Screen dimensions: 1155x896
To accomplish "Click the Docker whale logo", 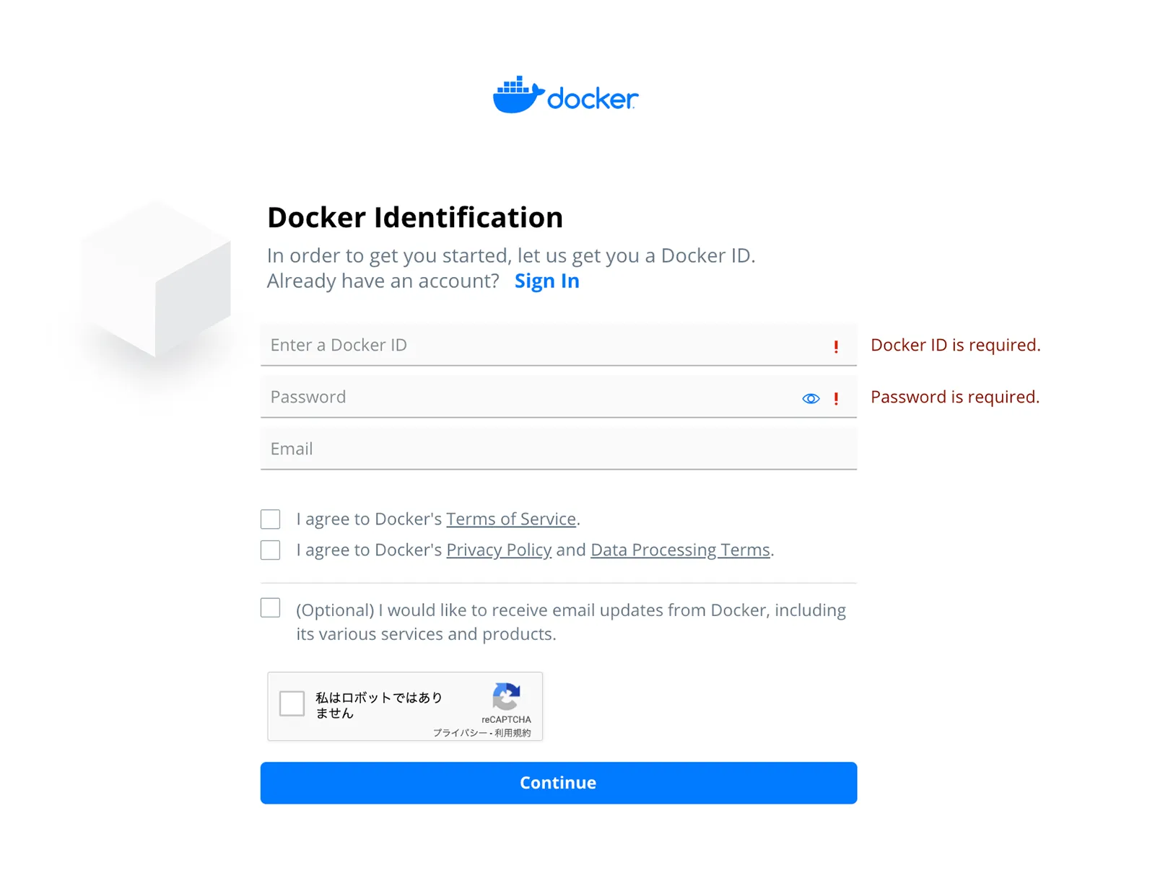I will pyautogui.click(x=565, y=95).
